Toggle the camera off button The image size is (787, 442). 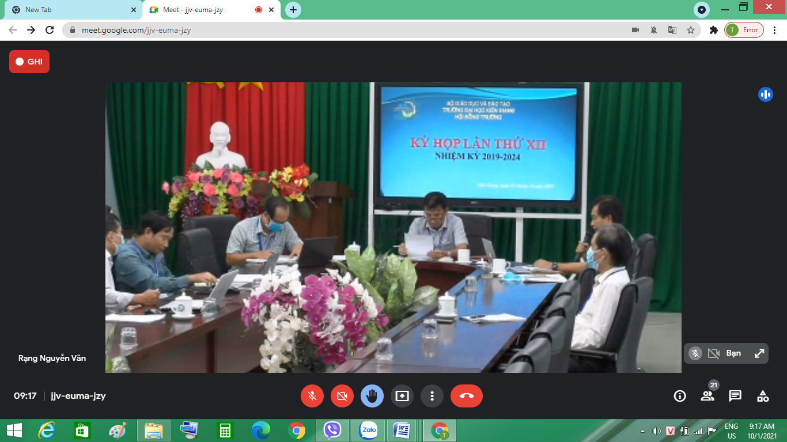tap(342, 396)
